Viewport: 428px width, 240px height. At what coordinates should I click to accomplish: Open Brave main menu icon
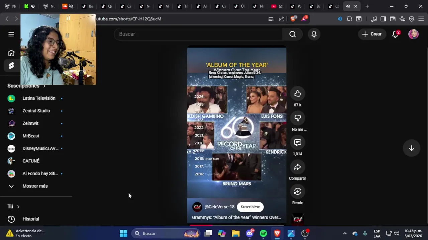(x=421, y=19)
